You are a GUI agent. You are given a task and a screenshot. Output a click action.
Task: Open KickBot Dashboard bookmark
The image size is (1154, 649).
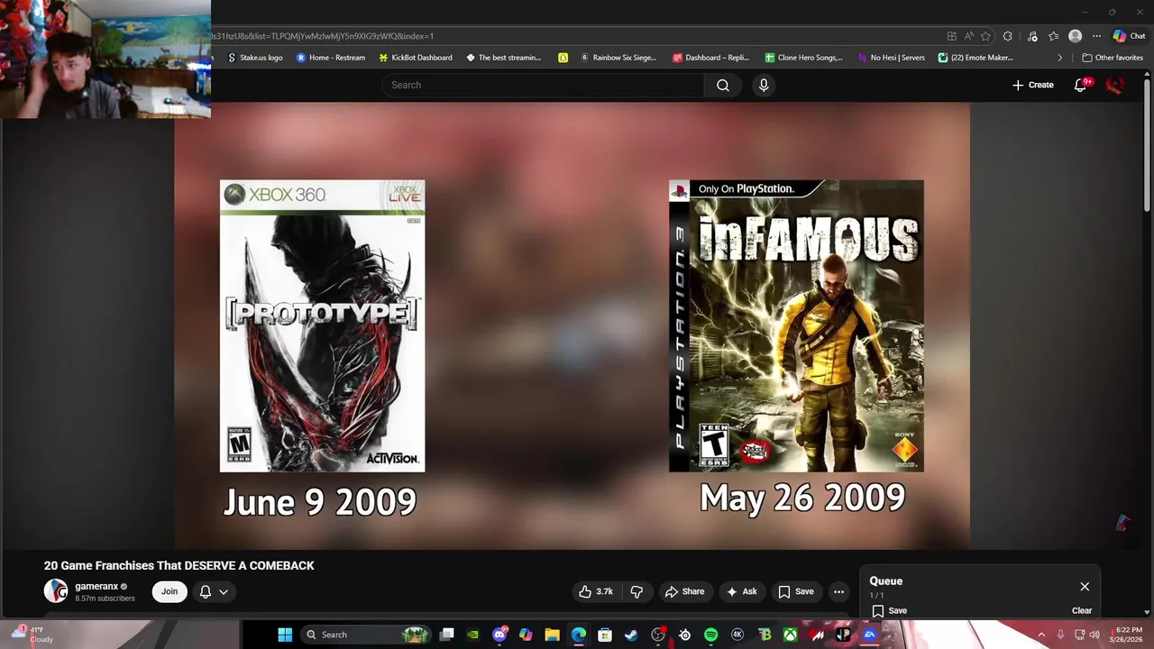point(416,58)
